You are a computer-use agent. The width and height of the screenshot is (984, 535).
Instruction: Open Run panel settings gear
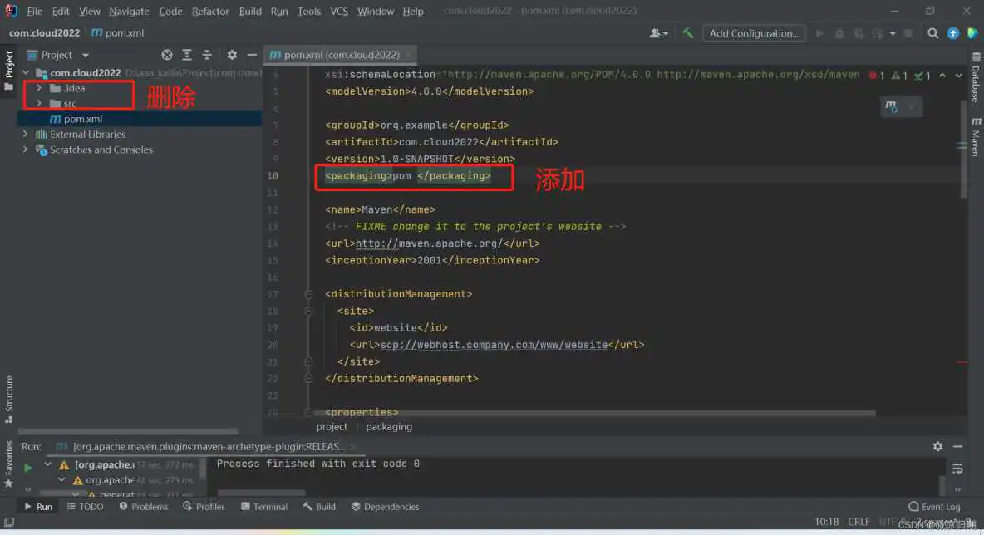tap(938, 446)
